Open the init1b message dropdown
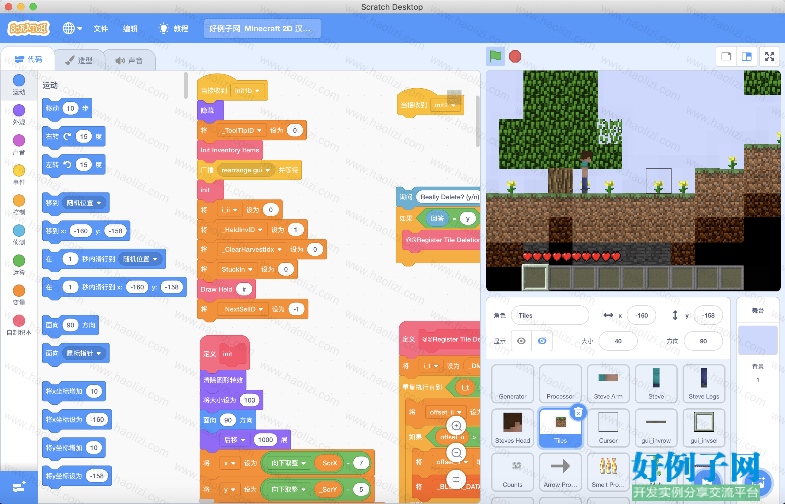The image size is (785, 504). tap(247, 91)
